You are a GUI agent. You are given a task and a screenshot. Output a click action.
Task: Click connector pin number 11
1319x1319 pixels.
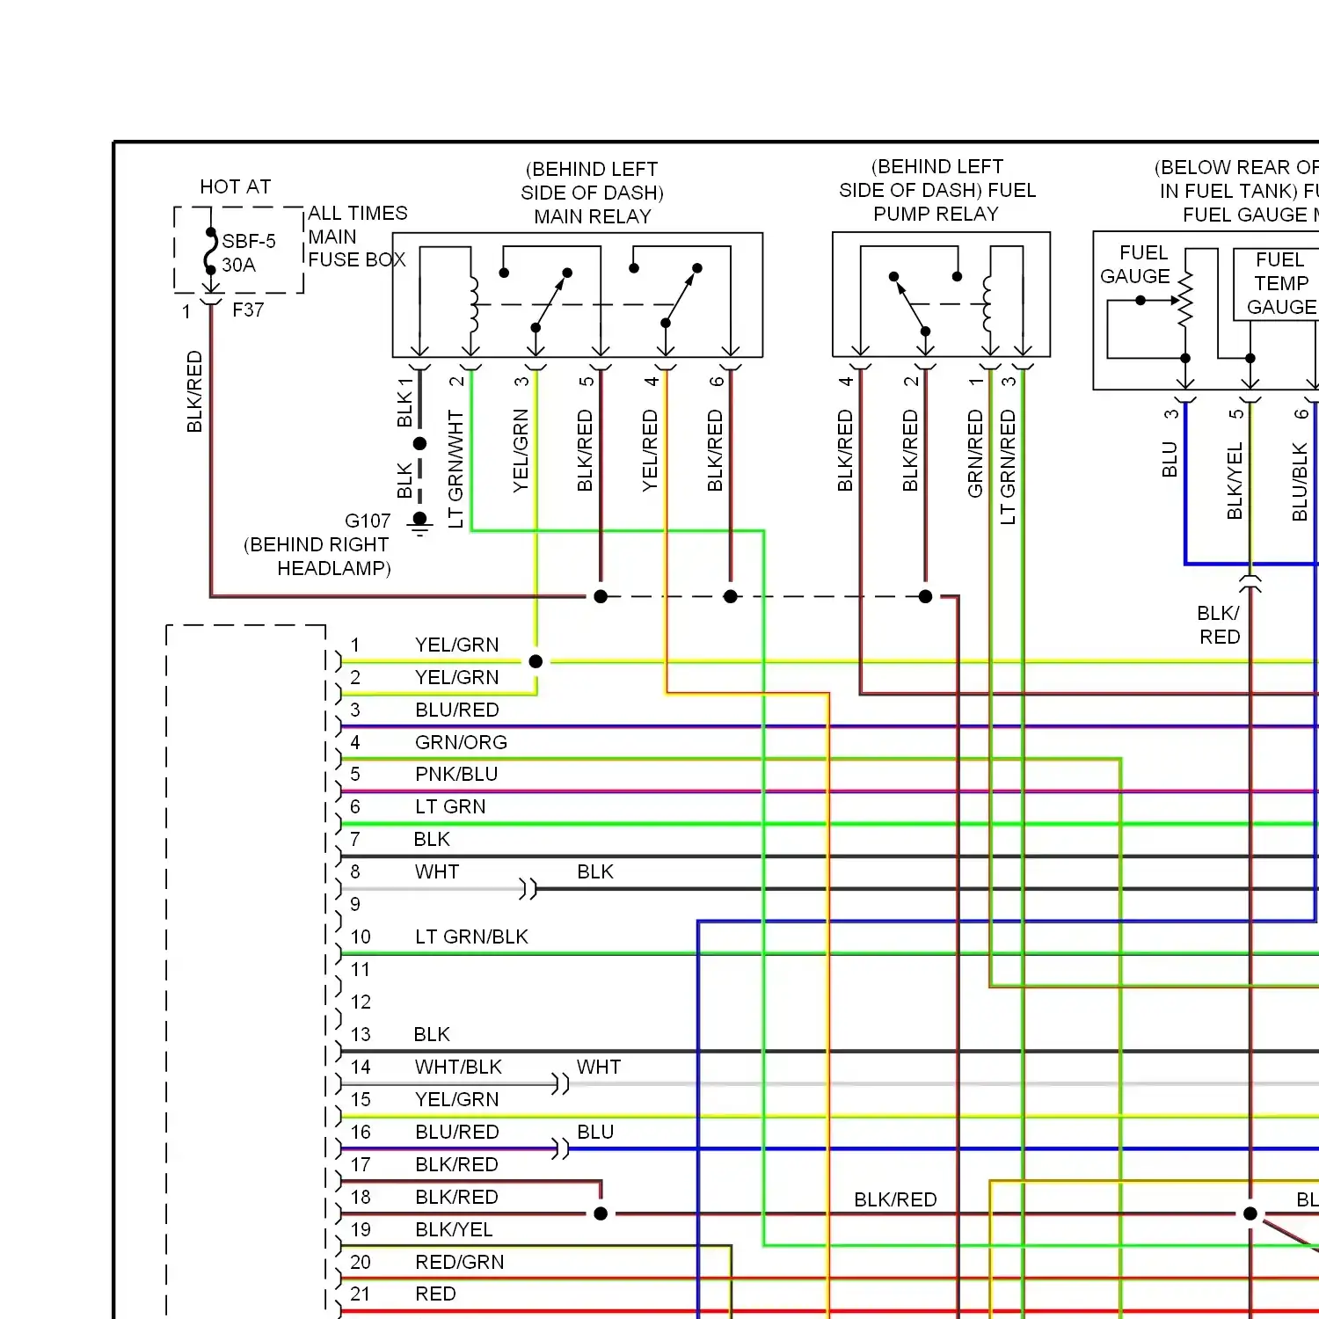point(361,970)
